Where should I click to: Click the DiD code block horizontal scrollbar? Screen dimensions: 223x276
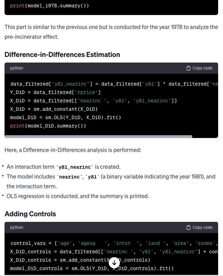98,136
